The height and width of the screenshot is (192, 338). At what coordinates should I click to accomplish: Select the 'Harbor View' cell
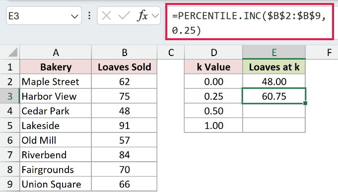[56, 96]
